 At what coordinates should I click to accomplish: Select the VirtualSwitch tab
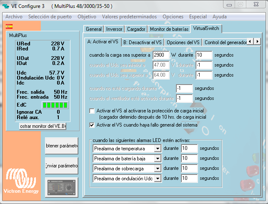(x=206, y=28)
